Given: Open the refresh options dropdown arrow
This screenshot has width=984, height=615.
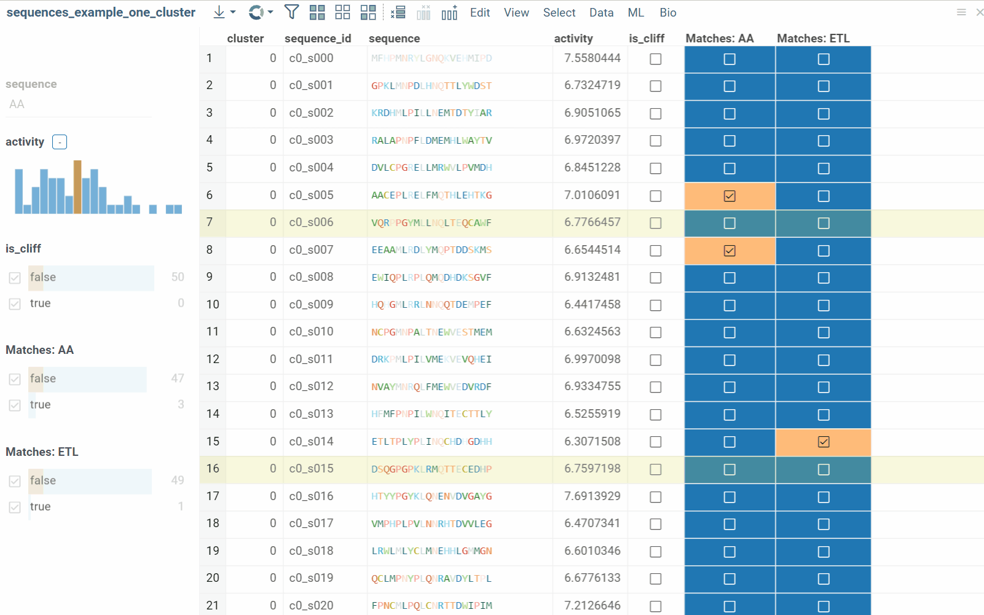Looking at the screenshot, I should (x=269, y=12).
